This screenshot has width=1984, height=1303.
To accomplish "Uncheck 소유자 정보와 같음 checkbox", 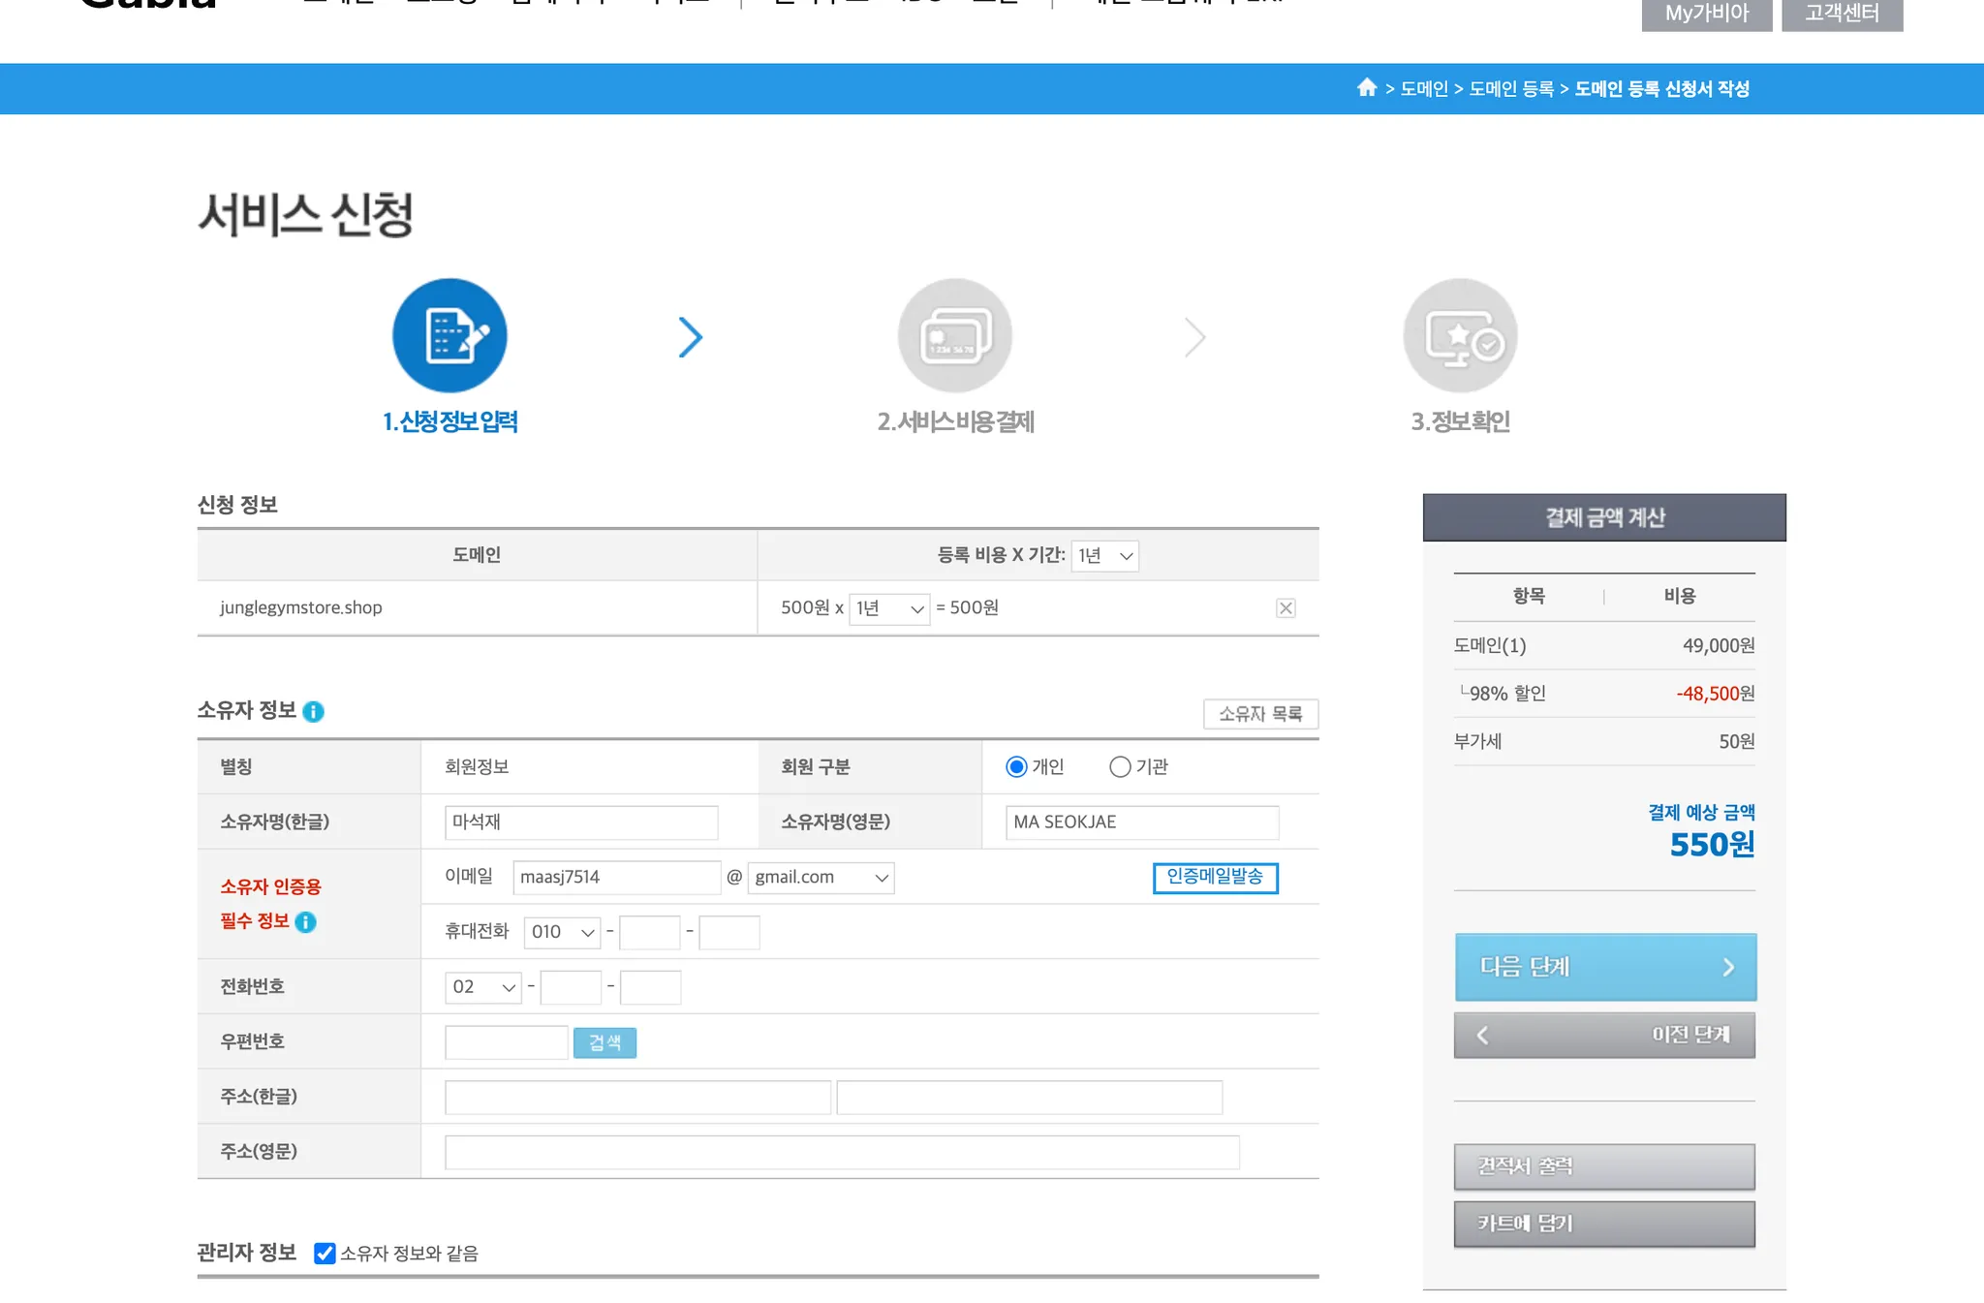I will coord(325,1254).
